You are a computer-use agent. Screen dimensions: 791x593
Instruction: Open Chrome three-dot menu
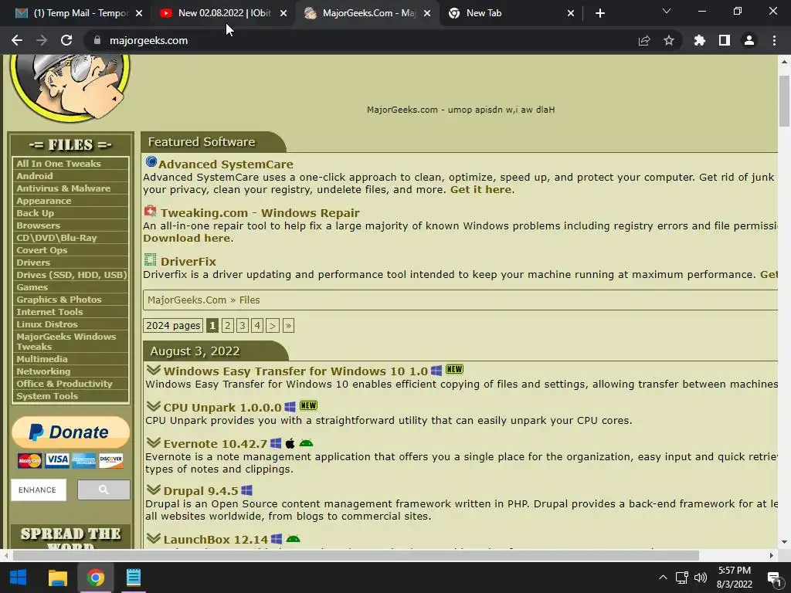pyautogui.click(x=774, y=40)
